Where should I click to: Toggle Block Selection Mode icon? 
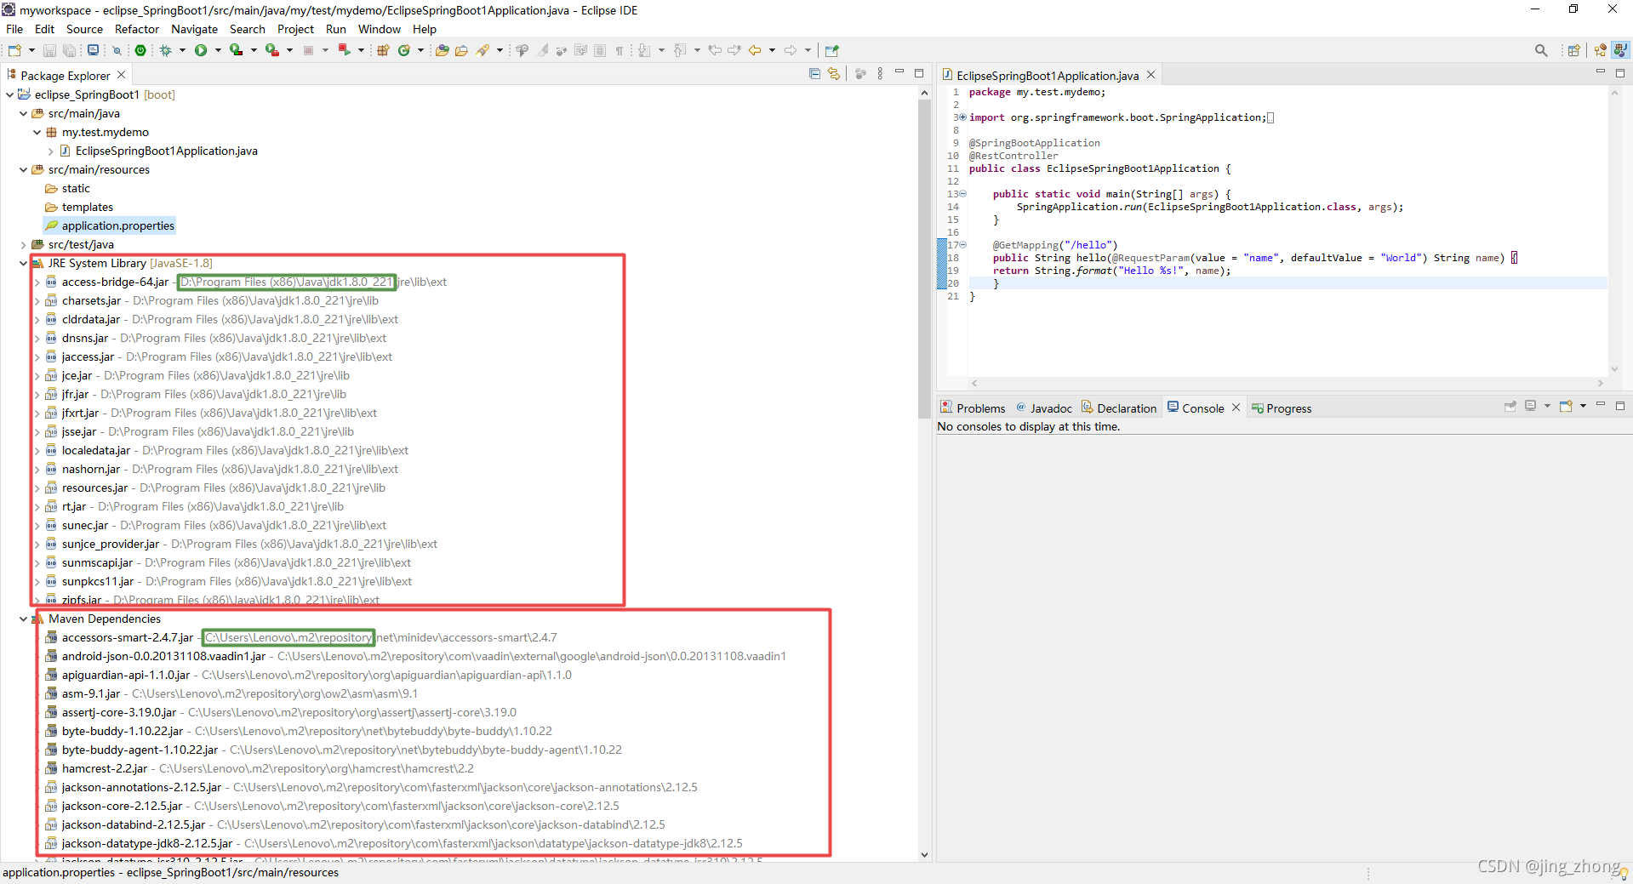pyautogui.click(x=600, y=50)
